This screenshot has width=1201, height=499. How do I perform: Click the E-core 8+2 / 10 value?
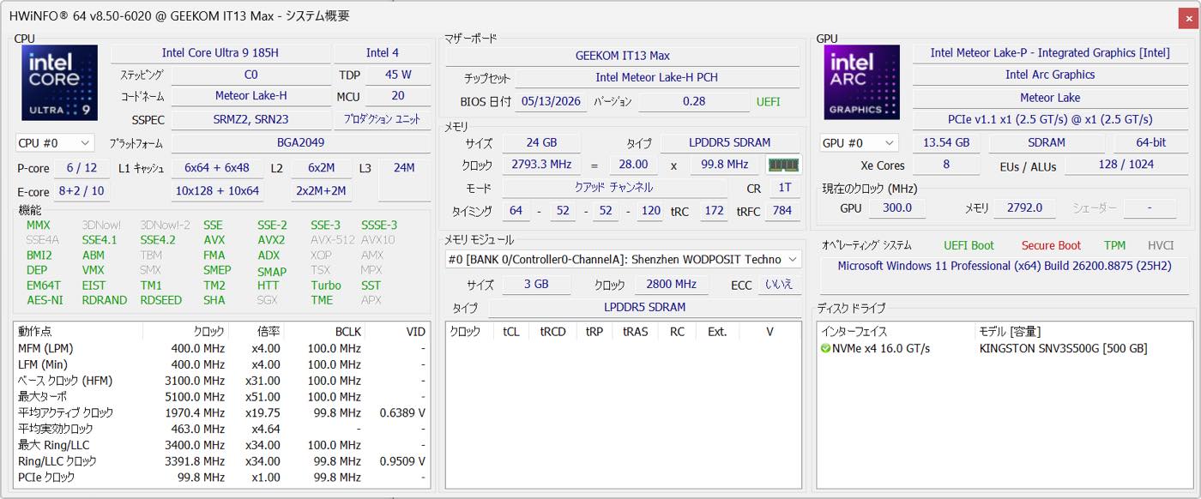(81, 191)
